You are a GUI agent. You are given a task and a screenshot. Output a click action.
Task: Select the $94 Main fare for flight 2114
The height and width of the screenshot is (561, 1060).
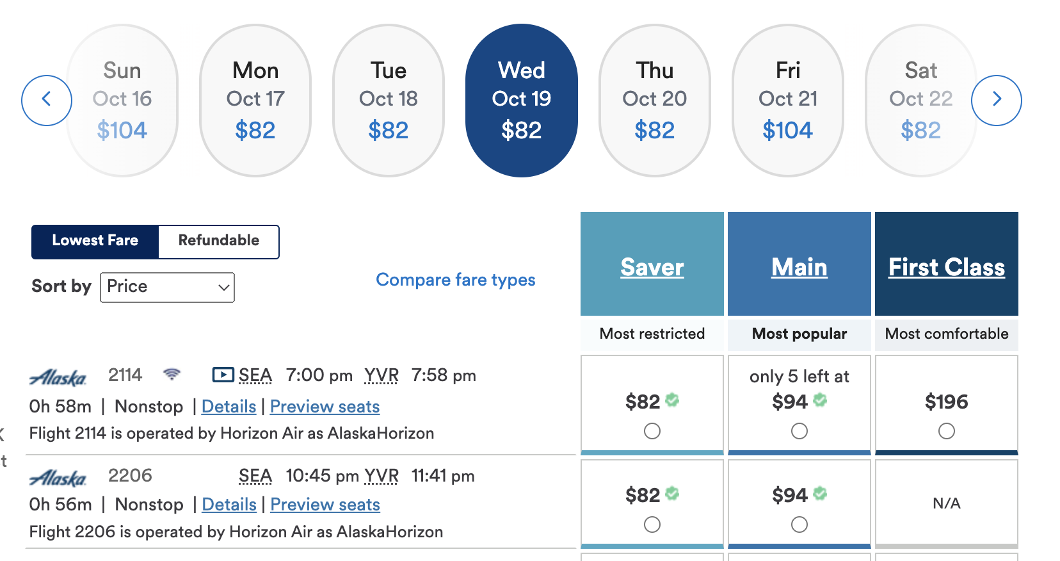[x=799, y=431]
